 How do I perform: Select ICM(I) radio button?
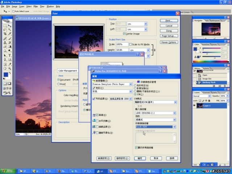coord(135,94)
